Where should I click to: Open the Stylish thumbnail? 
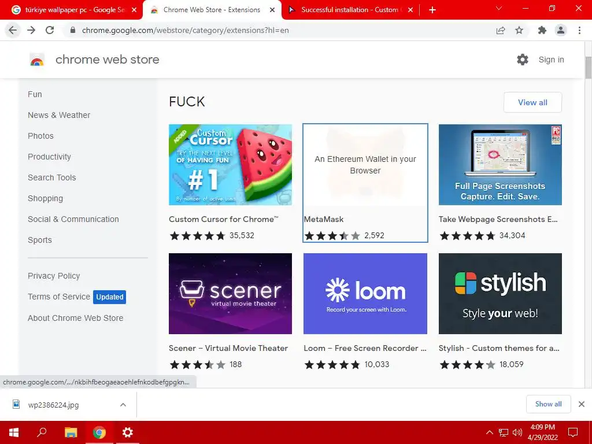click(x=500, y=293)
